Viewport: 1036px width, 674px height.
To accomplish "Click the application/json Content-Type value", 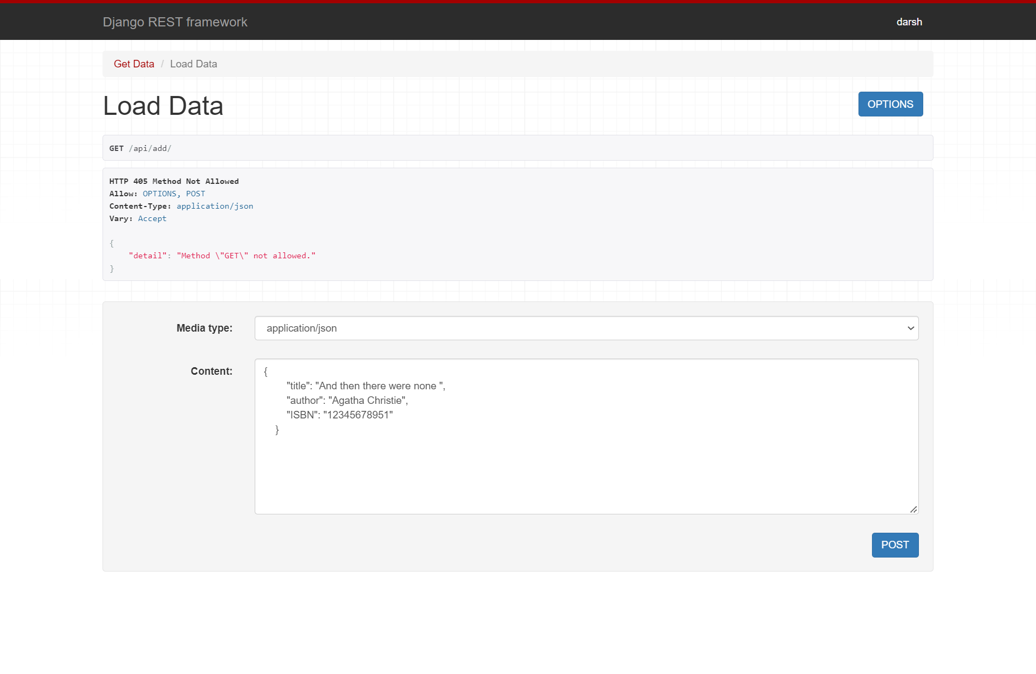I will 215,206.
